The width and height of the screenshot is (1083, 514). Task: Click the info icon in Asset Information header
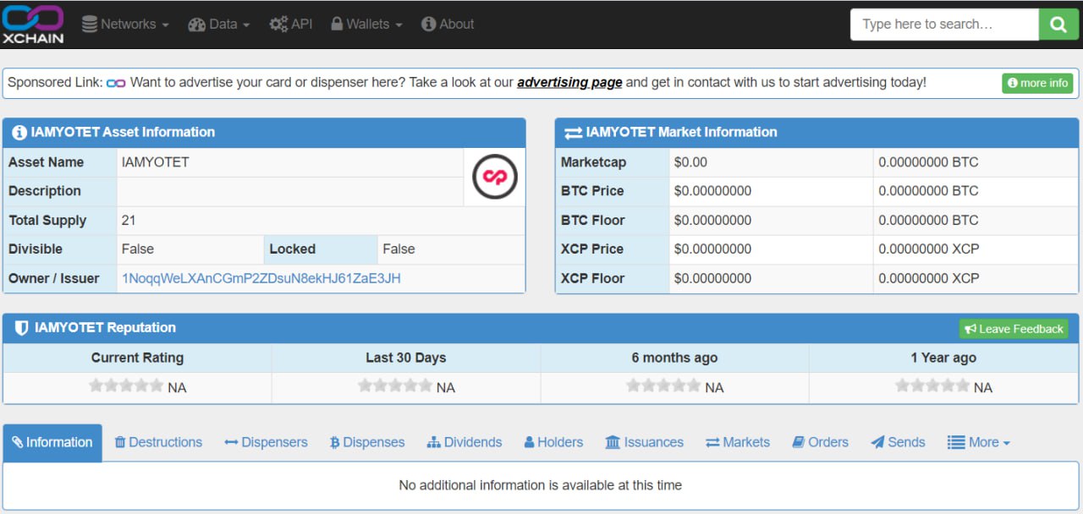pyautogui.click(x=19, y=132)
